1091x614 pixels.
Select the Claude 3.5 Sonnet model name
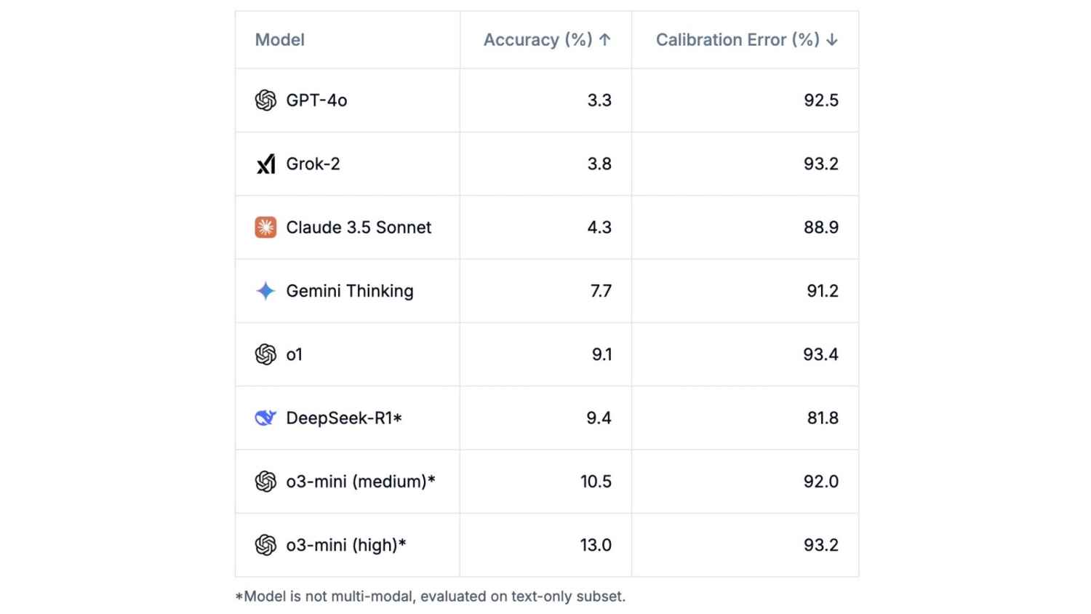point(359,227)
